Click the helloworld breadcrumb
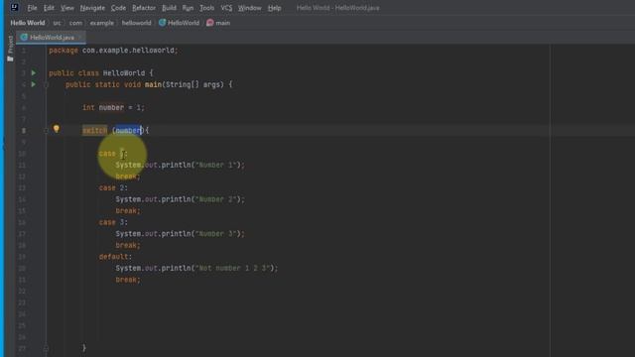 point(136,23)
